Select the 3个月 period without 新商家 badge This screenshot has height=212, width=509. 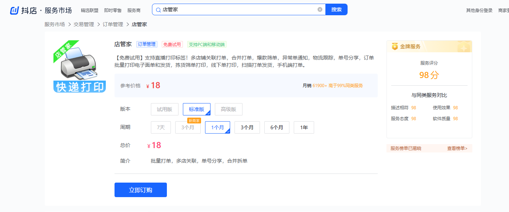247,127
